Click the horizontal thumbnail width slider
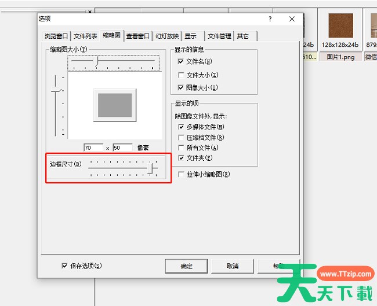 (113, 63)
